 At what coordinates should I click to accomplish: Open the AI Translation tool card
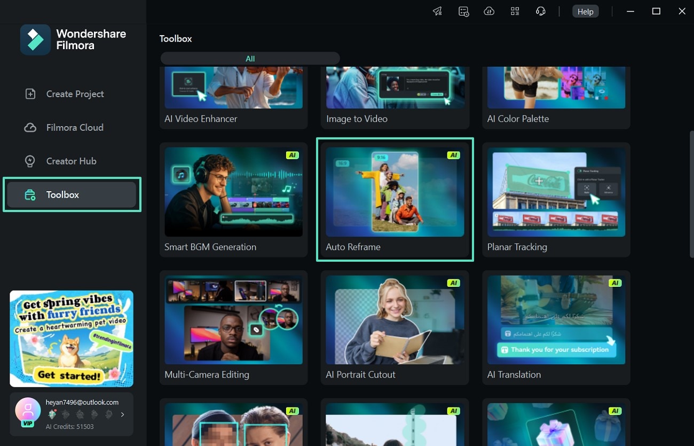pyautogui.click(x=556, y=327)
